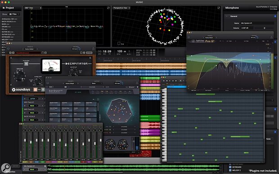
Task: Click the Pro-Q window warning triangle icon
Action: [271, 37]
